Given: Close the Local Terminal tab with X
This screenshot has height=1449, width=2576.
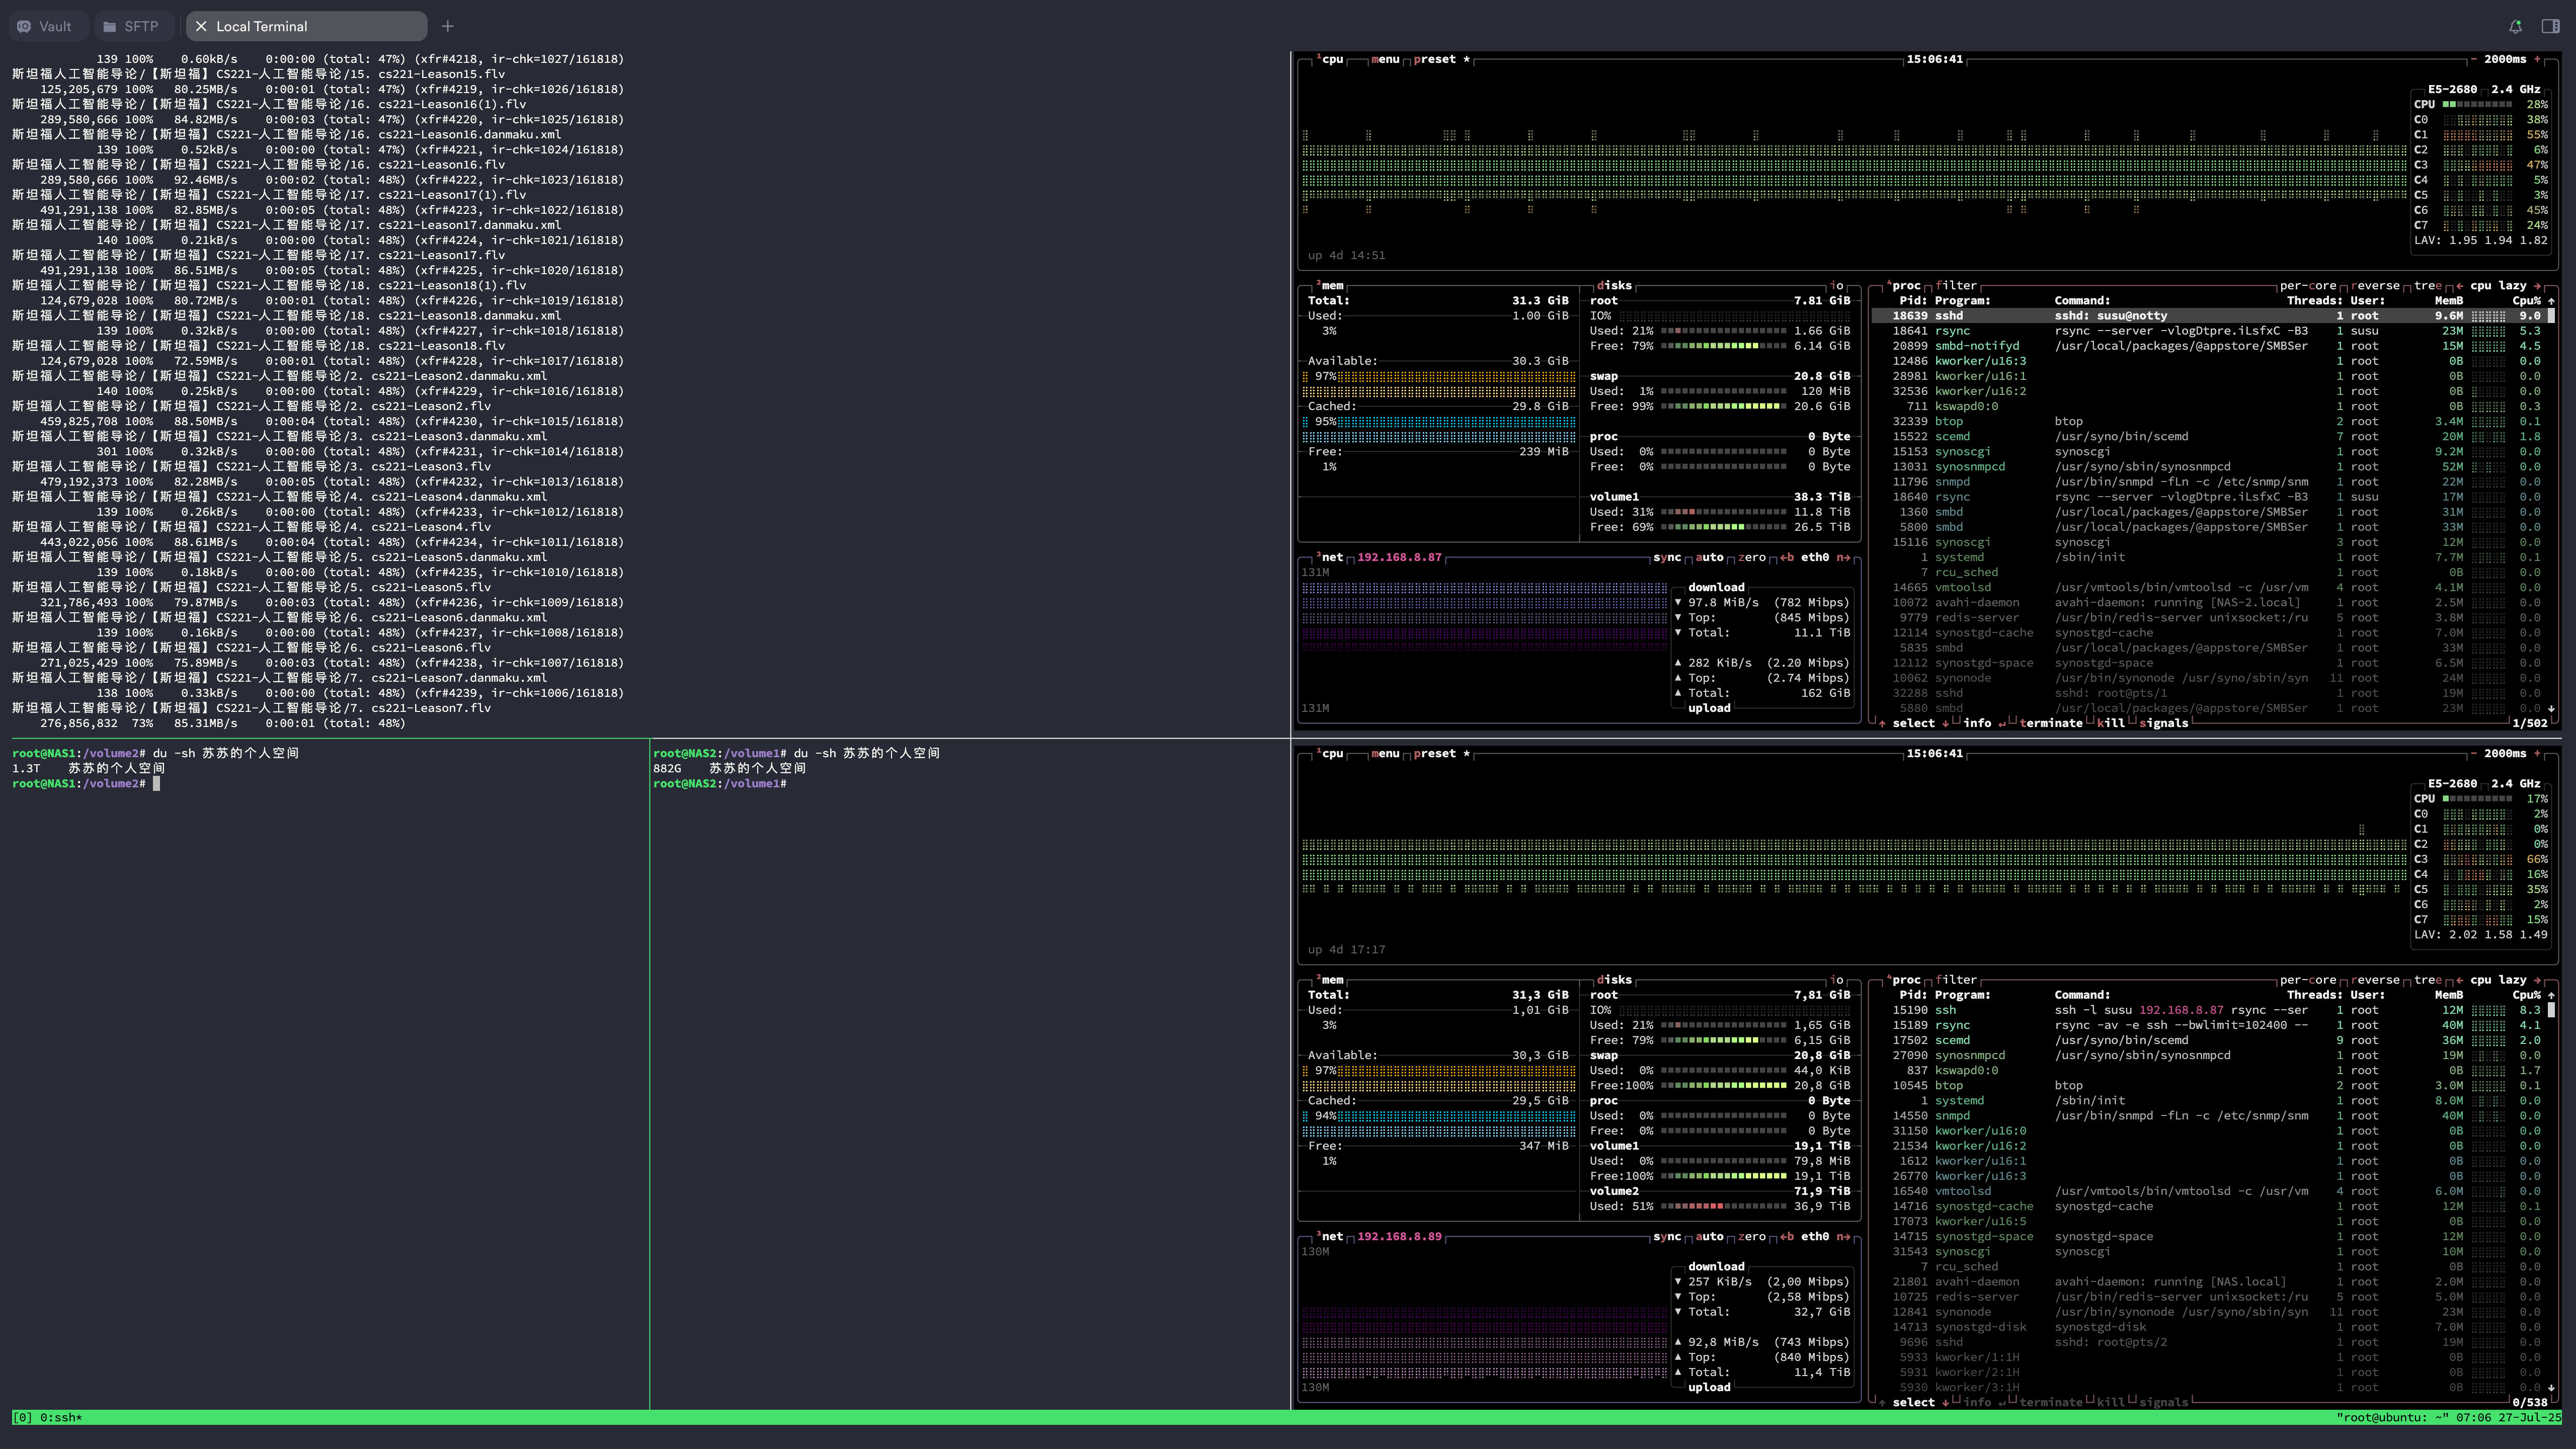Looking at the screenshot, I should point(201,26).
